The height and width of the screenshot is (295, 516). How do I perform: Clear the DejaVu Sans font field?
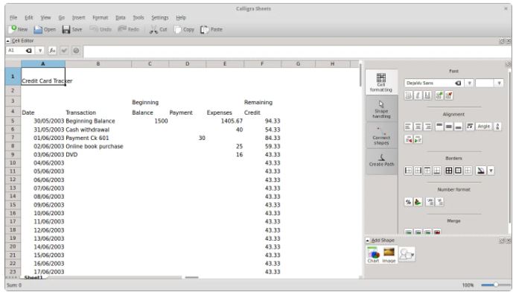(458, 83)
